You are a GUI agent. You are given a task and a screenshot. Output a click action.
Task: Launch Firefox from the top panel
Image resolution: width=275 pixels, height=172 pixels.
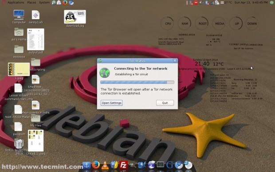coord(65,3)
